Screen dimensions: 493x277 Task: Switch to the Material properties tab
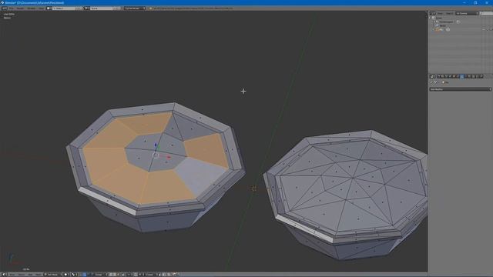coord(469,76)
